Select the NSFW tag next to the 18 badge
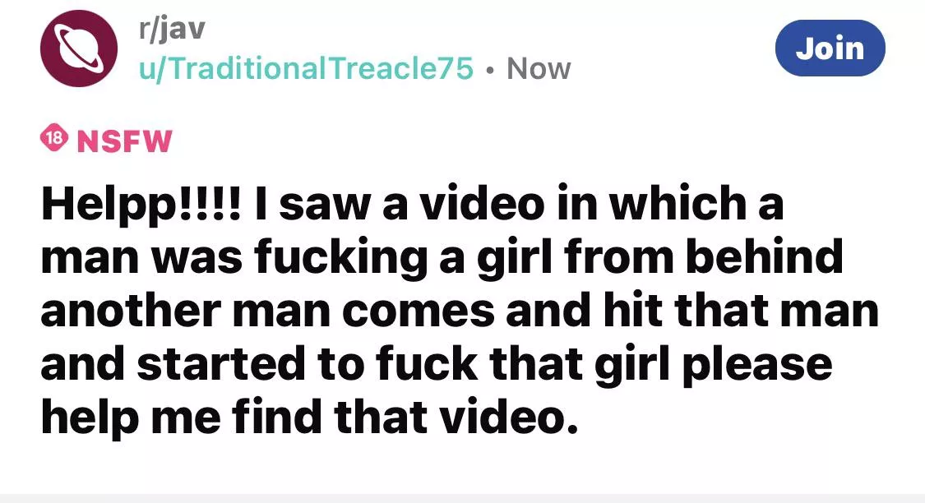This screenshot has width=925, height=503. (124, 141)
